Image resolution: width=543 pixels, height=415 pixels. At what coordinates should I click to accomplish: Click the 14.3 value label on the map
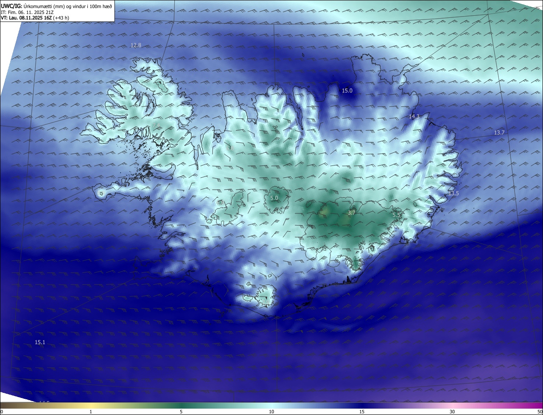(x=414, y=116)
